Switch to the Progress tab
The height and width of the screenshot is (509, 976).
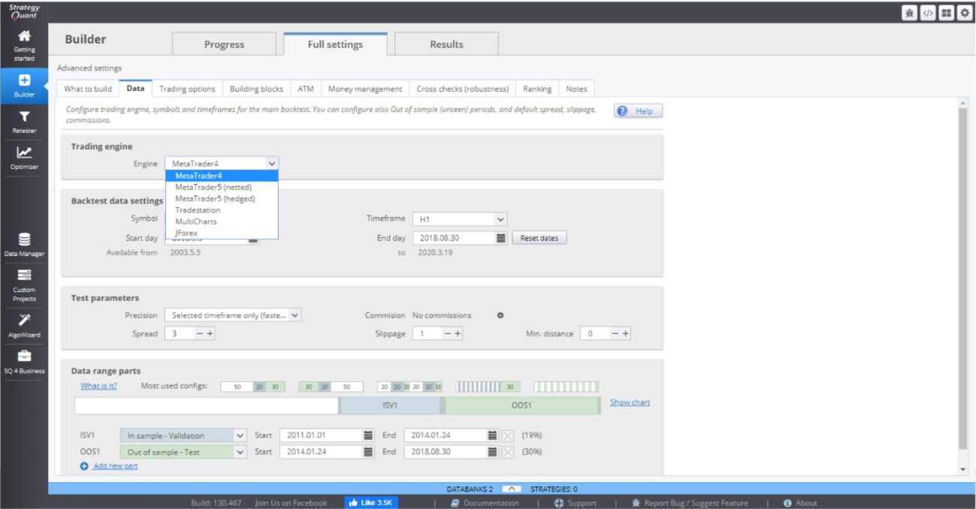(224, 44)
